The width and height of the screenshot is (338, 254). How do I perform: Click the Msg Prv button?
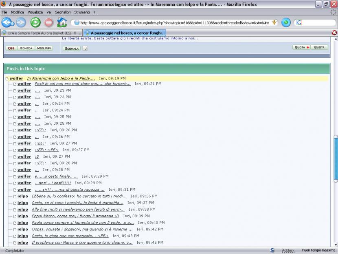point(44,48)
